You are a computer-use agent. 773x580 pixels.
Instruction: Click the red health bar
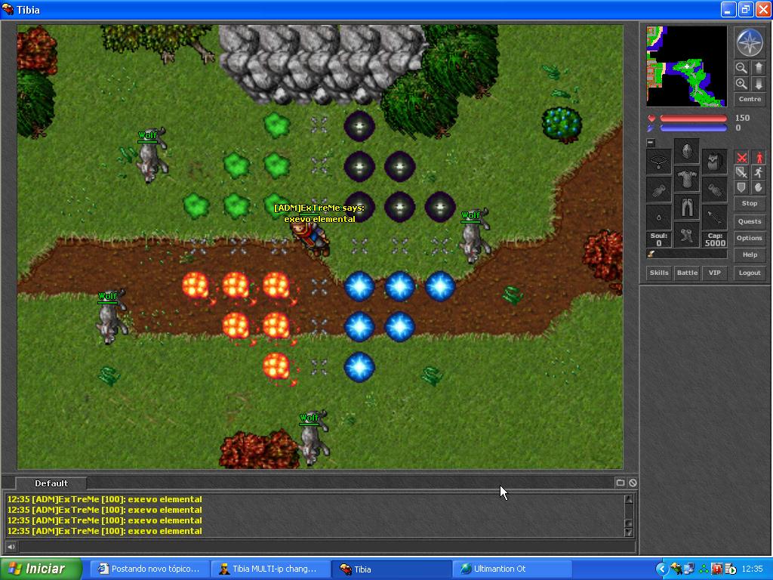pos(694,119)
